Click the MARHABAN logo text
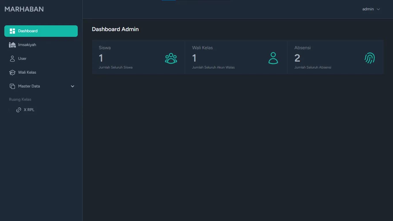The height and width of the screenshot is (221, 393). 24,9
